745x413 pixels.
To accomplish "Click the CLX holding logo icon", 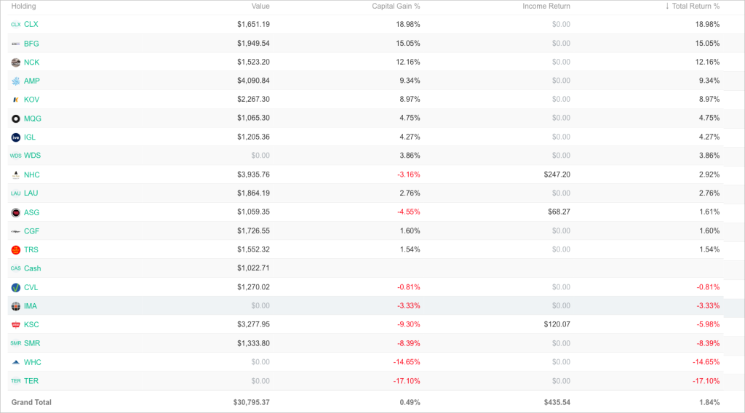I will pyautogui.click(x=16, y=25).
